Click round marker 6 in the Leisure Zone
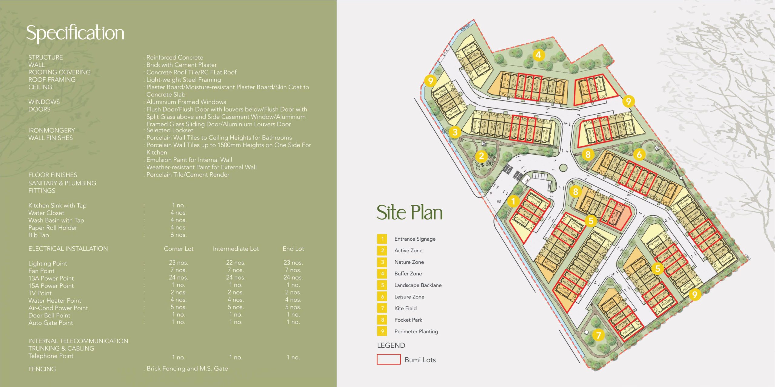775x387 pixels. coord(639,154)
